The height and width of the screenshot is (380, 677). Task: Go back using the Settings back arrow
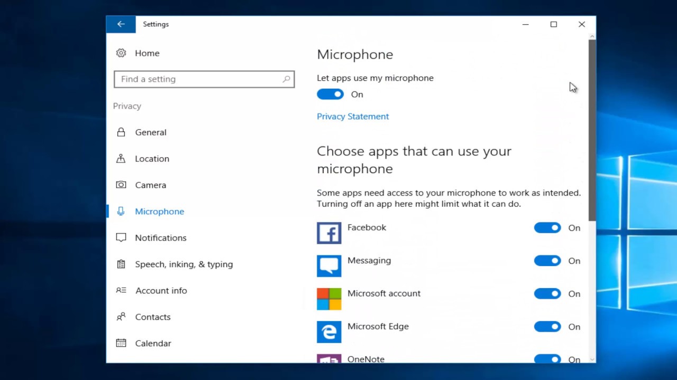click(121, 24)
